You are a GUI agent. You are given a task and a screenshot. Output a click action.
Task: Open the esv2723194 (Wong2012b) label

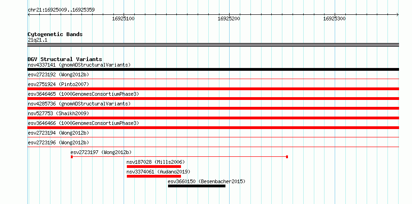click(58, 133)
